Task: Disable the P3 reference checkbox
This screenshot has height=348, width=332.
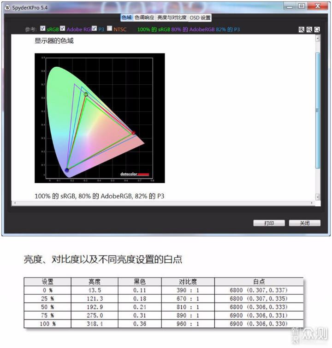Action: point(94,29)
